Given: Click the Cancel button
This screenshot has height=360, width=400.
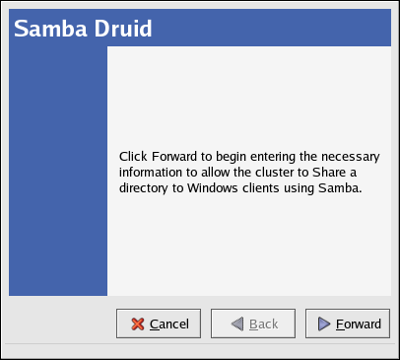Looking at the screenshot, I should [159, 324].
